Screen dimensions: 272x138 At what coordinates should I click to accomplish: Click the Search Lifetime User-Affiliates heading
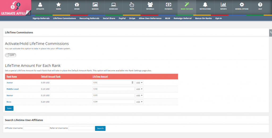24,120
